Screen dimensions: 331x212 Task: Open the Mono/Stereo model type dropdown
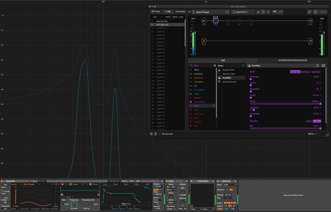point(231,65)
